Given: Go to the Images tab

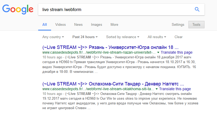Looking at the screenshot, I should pyautogui.click(x=96, y=25).
